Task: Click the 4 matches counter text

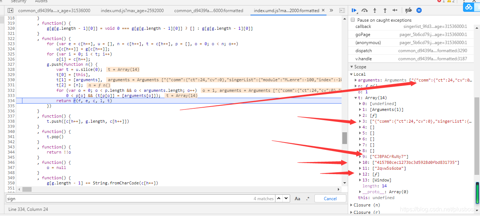Action: [x=264, y=199]
